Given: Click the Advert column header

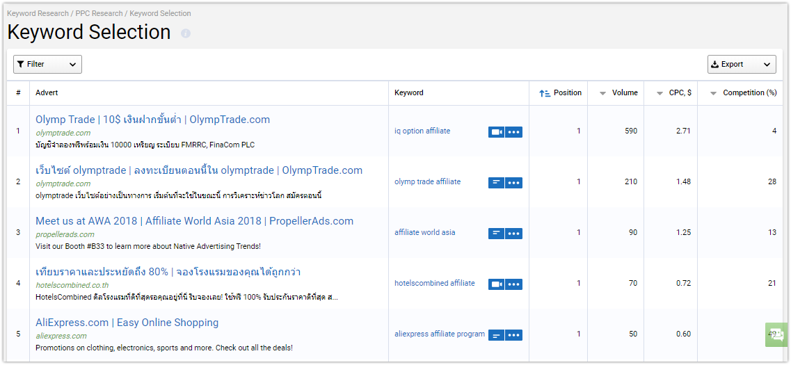Looking at the screenshot, I should click(x=47, y=92).
